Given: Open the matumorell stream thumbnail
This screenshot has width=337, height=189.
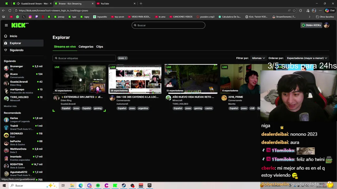Looking at the screenshot, I should [135, 79].
